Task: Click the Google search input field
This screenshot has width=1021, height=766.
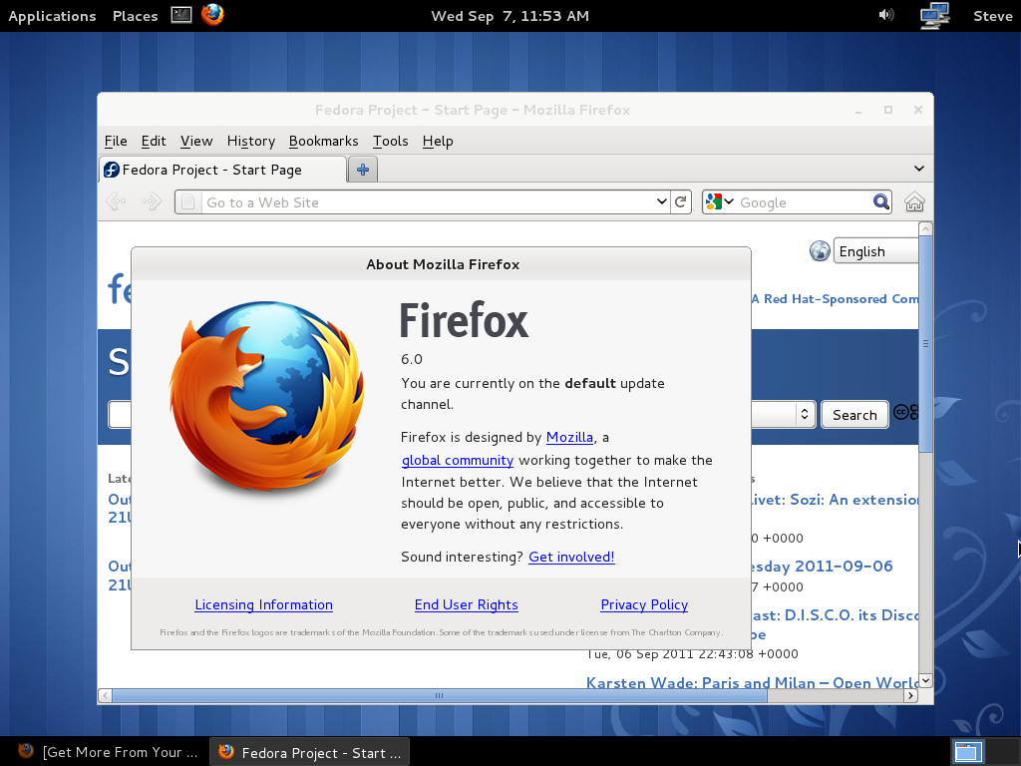Action: click(805, 201)
